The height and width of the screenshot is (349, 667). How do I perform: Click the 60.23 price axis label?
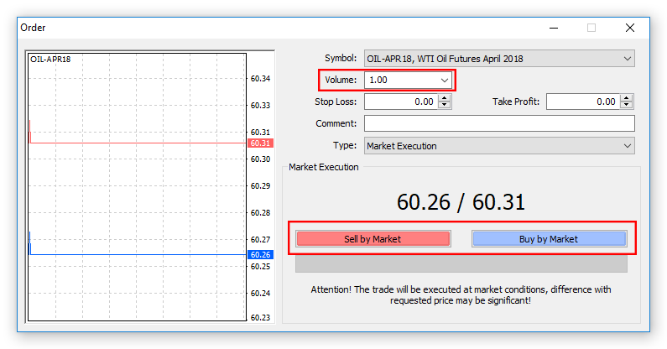click(260, 317)
